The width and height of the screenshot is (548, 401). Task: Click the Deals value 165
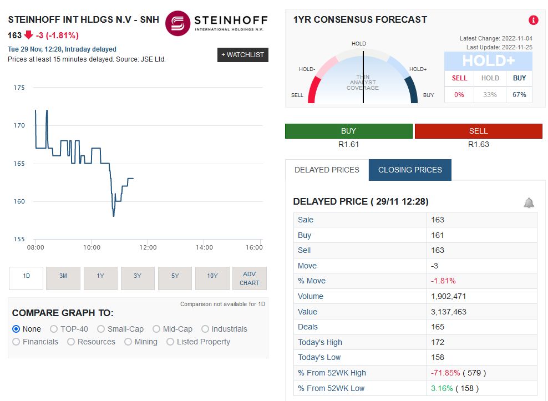(438, 327)
